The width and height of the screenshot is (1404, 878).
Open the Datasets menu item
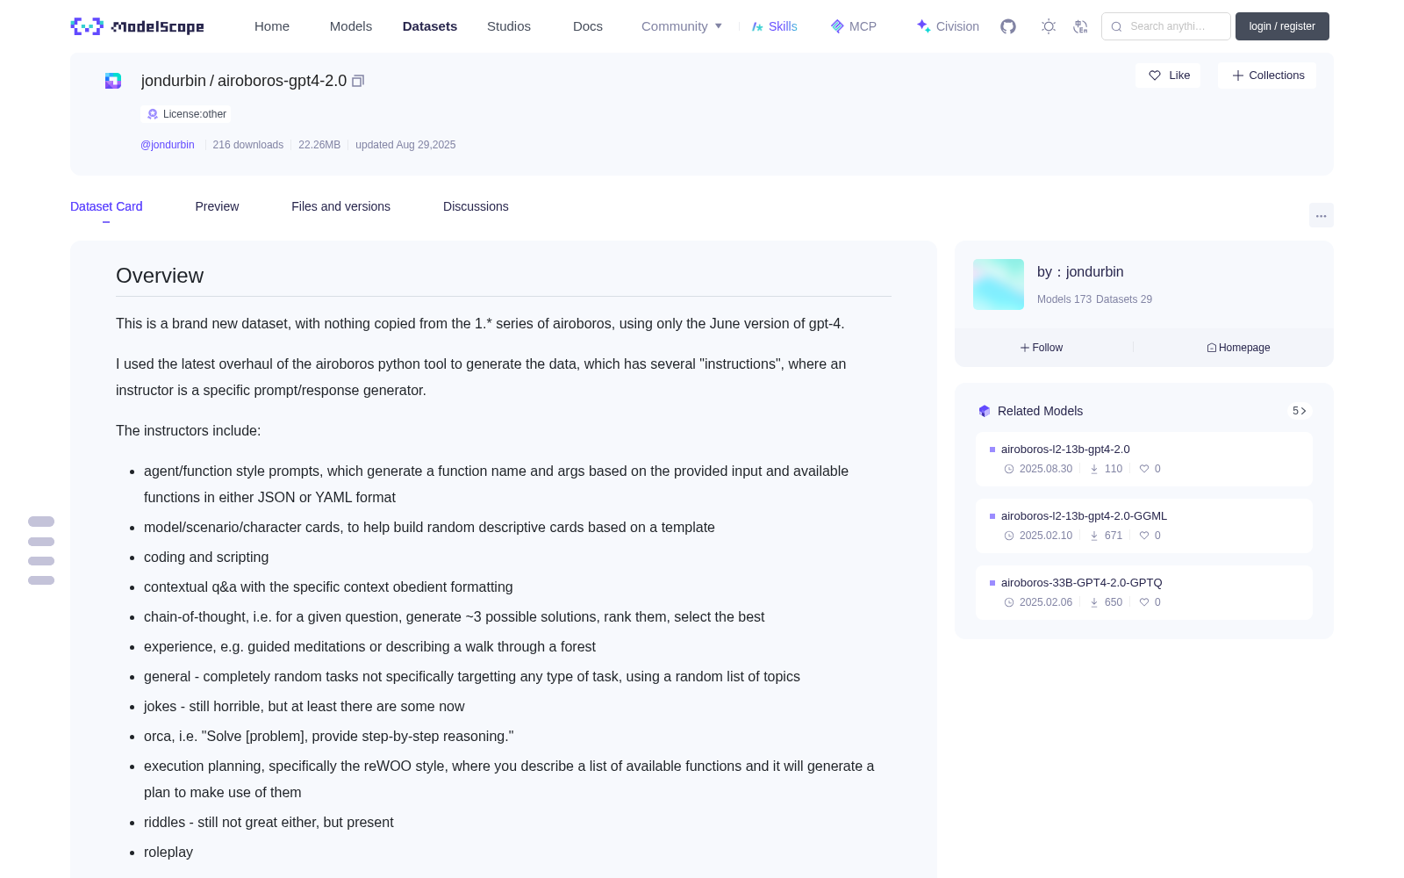[430, 26]
